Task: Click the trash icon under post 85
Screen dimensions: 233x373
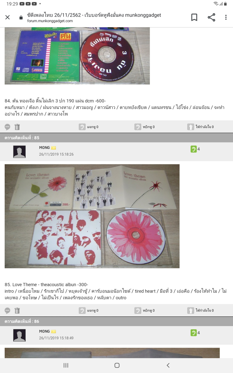Action: click(17, 310)
